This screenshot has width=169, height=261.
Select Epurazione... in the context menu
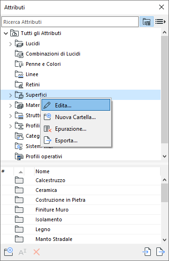click(x=76, y=129)
